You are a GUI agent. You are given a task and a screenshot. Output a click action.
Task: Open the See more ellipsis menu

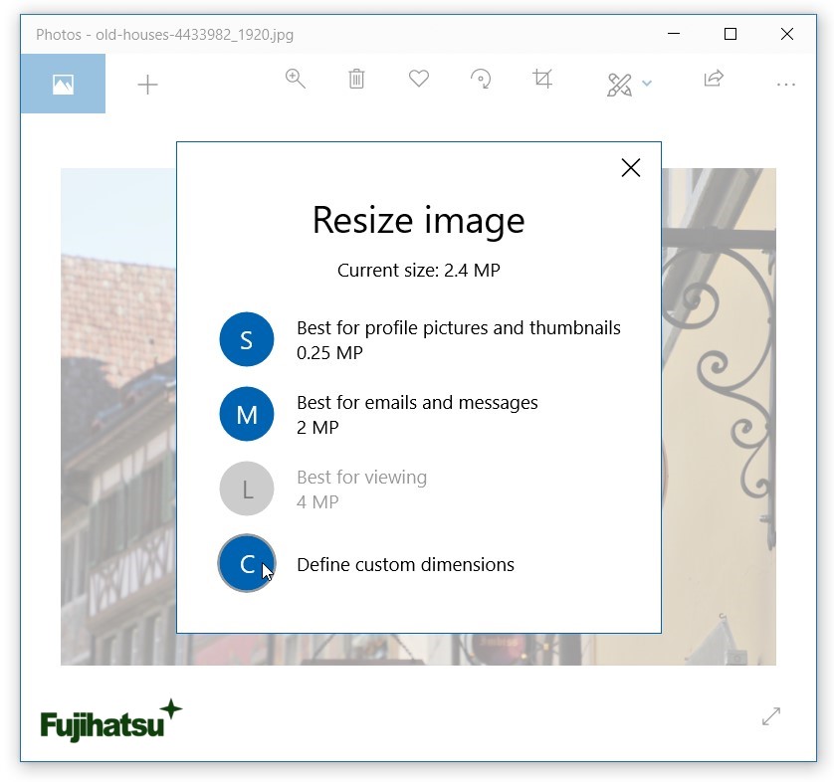pos(785,85)
